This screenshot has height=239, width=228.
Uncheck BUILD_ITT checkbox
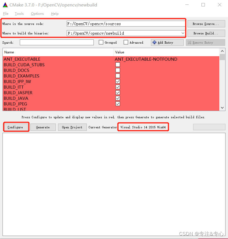point(118,87)
